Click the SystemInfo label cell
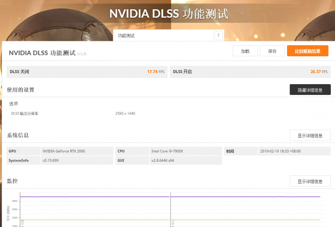335x227 pixels. (x=23, y=160)
